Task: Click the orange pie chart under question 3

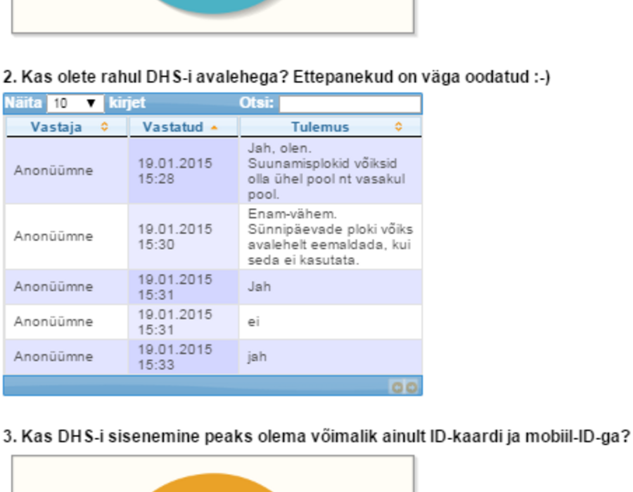Action: 212,483
